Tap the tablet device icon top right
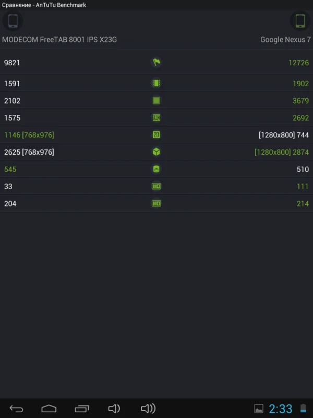Viewport: 313px width, 418px height. point(300,21)
